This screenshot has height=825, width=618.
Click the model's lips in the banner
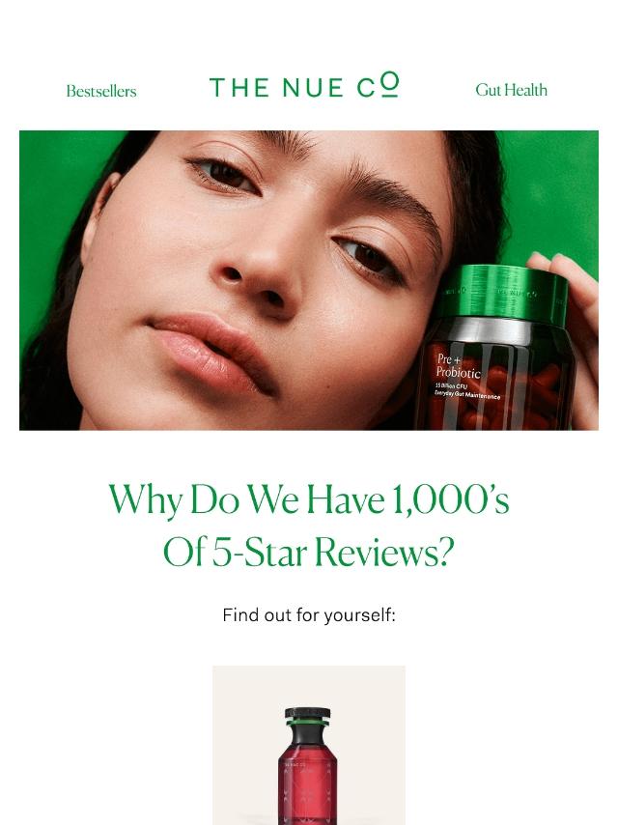point(215,350)
